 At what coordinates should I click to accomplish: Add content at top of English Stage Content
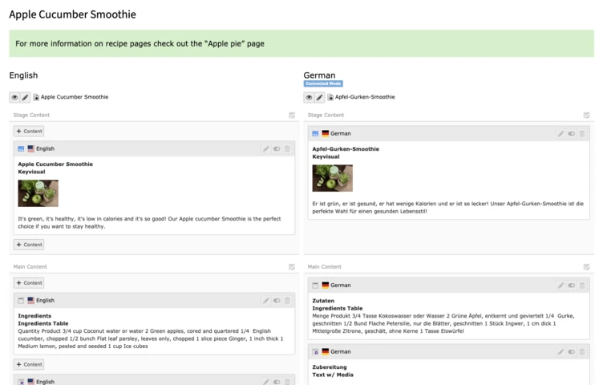(29, 132)
